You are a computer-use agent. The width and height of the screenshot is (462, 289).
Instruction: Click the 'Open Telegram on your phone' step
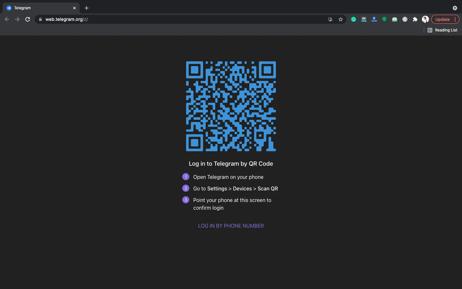click(x=228, y=177)
